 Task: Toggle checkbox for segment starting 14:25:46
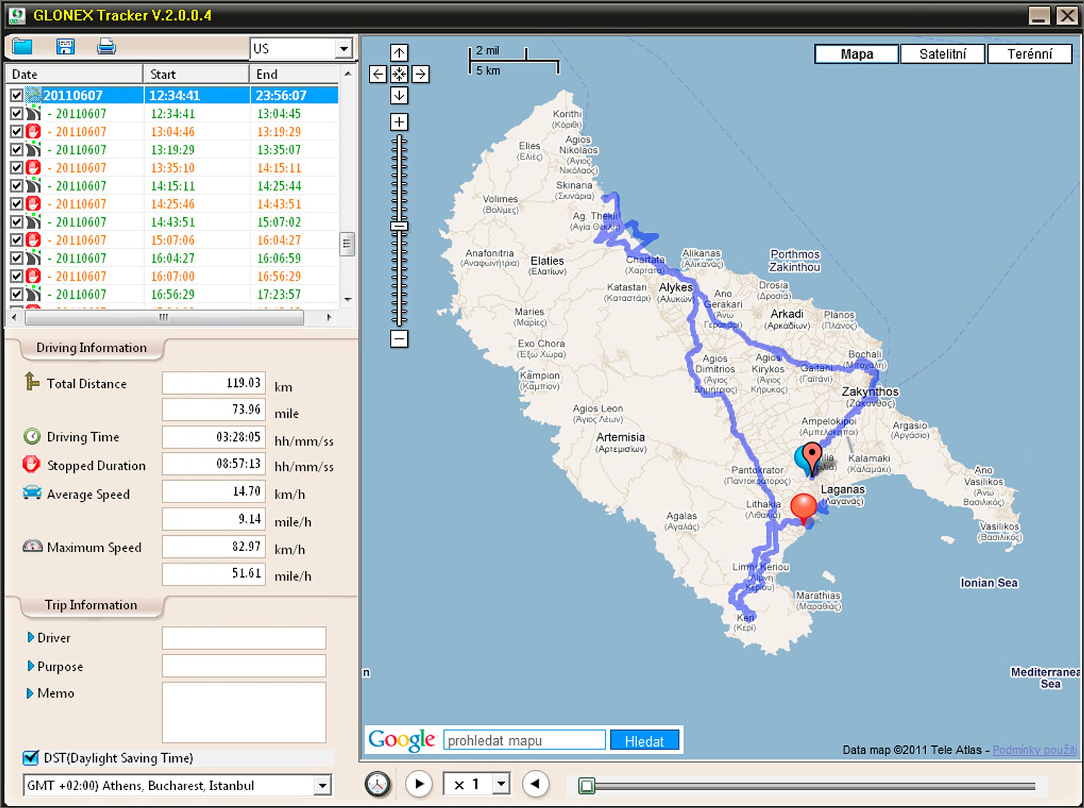tap(17, 203)
